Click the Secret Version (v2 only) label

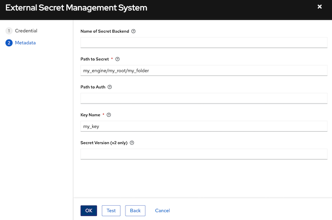coord(104,143)
